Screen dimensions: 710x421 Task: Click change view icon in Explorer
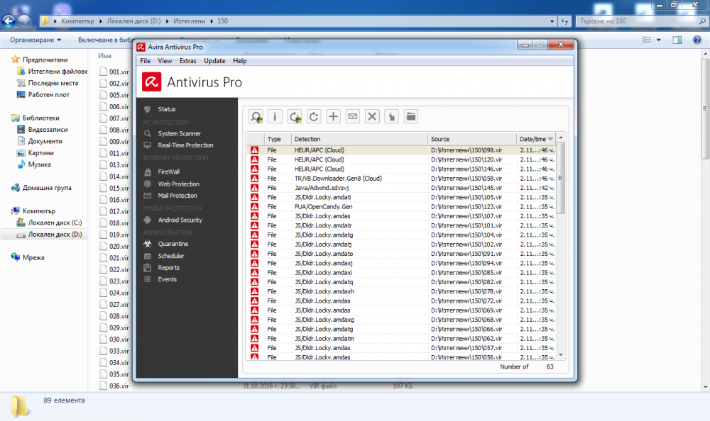(646, 40)
